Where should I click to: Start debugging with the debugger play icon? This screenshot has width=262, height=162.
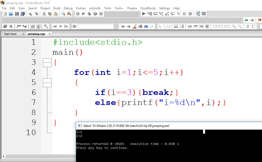(x=144, y=14)
